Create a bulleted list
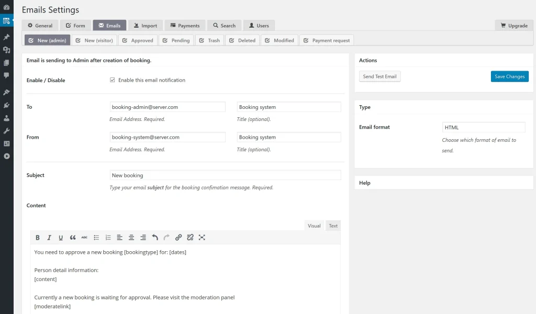This screenshot has height=314, width=536. click(96, 237)
